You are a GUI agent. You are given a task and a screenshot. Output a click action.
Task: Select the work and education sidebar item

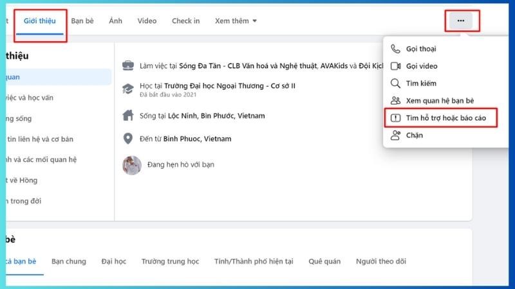(30, 98)
